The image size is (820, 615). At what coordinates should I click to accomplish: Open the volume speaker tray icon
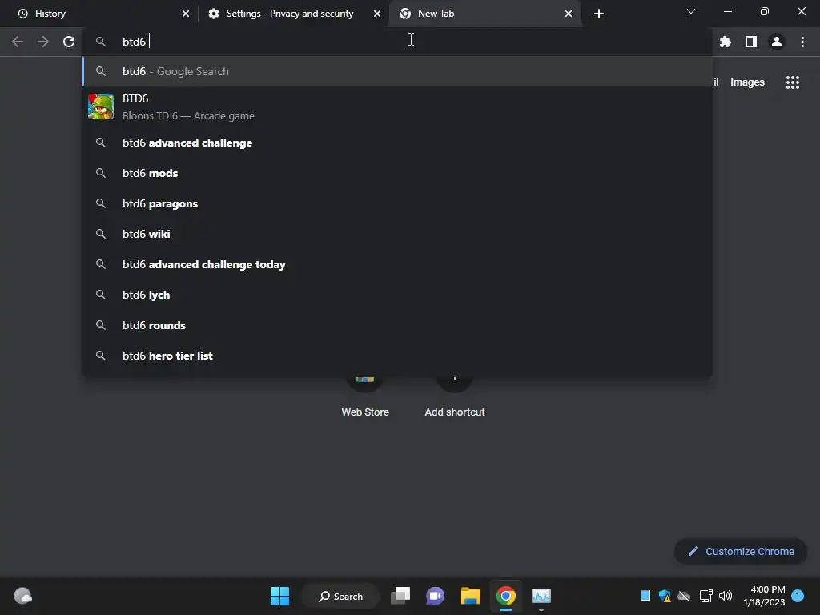pos(726,596)
